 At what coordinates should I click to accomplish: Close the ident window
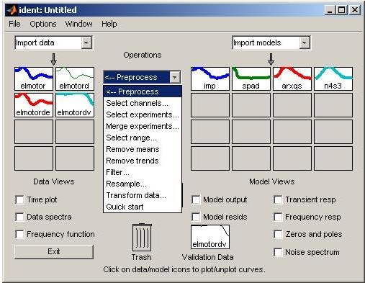[x=355, y=10]
